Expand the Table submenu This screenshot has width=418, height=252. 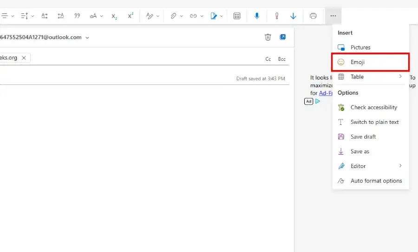(371, 77)
